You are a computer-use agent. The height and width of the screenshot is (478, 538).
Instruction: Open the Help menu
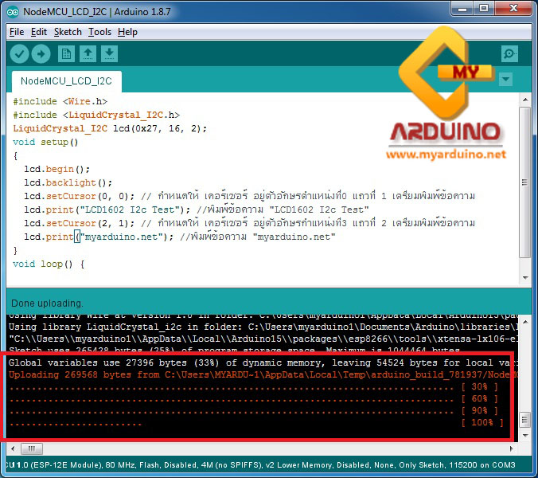click(x=127, y=32)
